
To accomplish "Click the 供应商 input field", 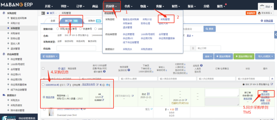I will (x=76, y=48).
